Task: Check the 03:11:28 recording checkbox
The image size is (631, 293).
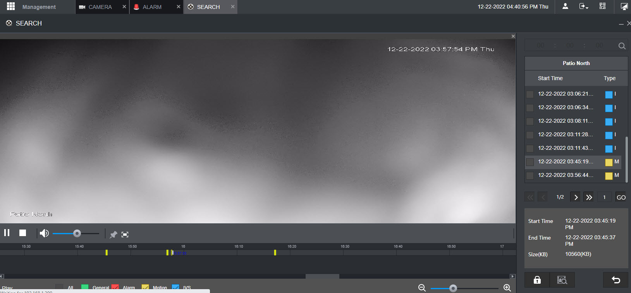Action: point(530,135)
